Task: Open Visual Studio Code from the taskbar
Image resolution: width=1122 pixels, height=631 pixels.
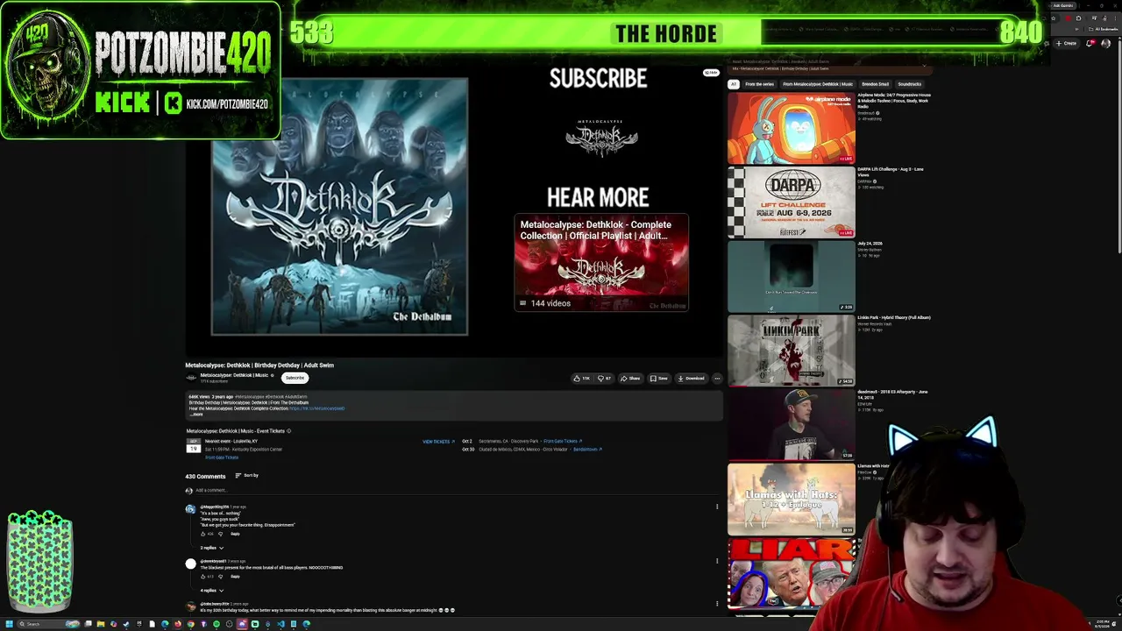Action: 280,624
